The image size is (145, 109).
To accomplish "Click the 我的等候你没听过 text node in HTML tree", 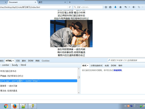I will [x=15, y=76].
